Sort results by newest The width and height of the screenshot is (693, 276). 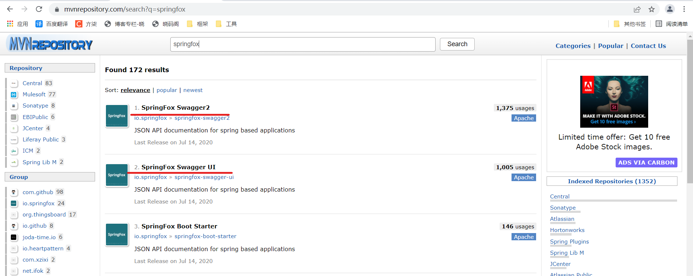click(193, 90)
